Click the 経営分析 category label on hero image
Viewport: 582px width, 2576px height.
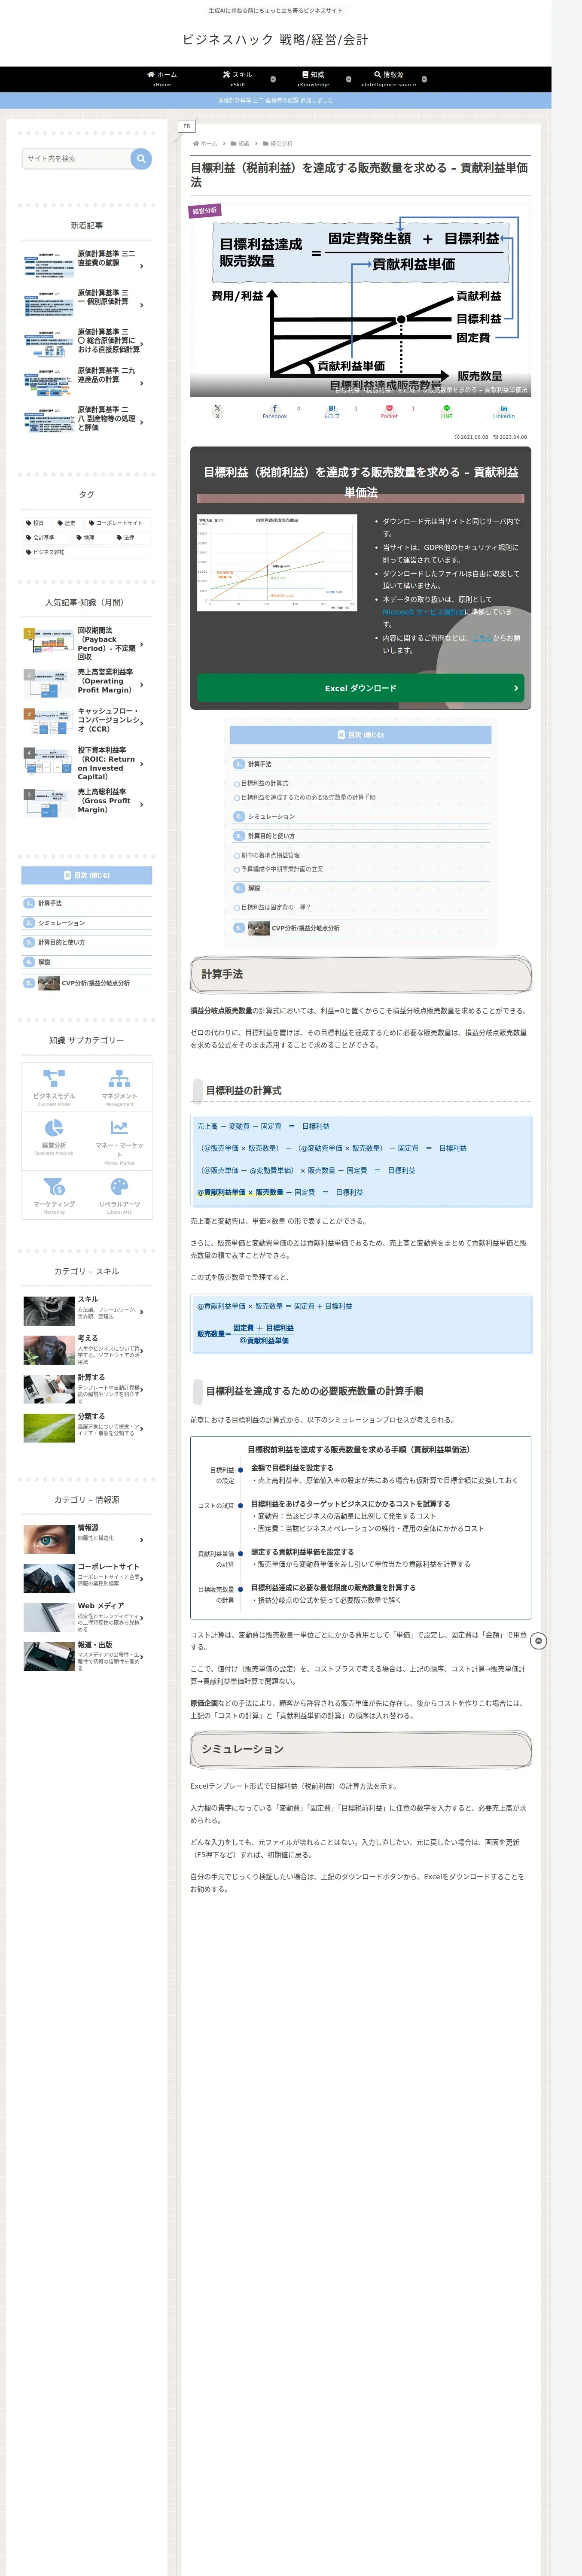204,211
